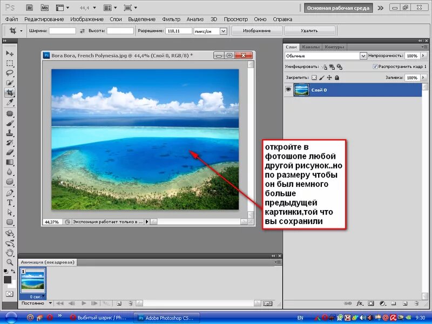Select the Blur tool

(x=10, y=172)
